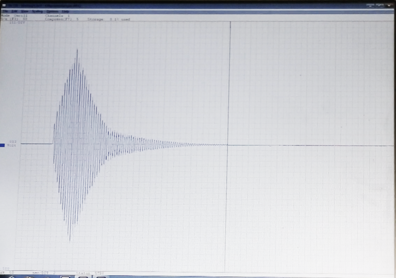Click the blue channel marker beside Volt
The image size is (396, 278).
point(2,145)
